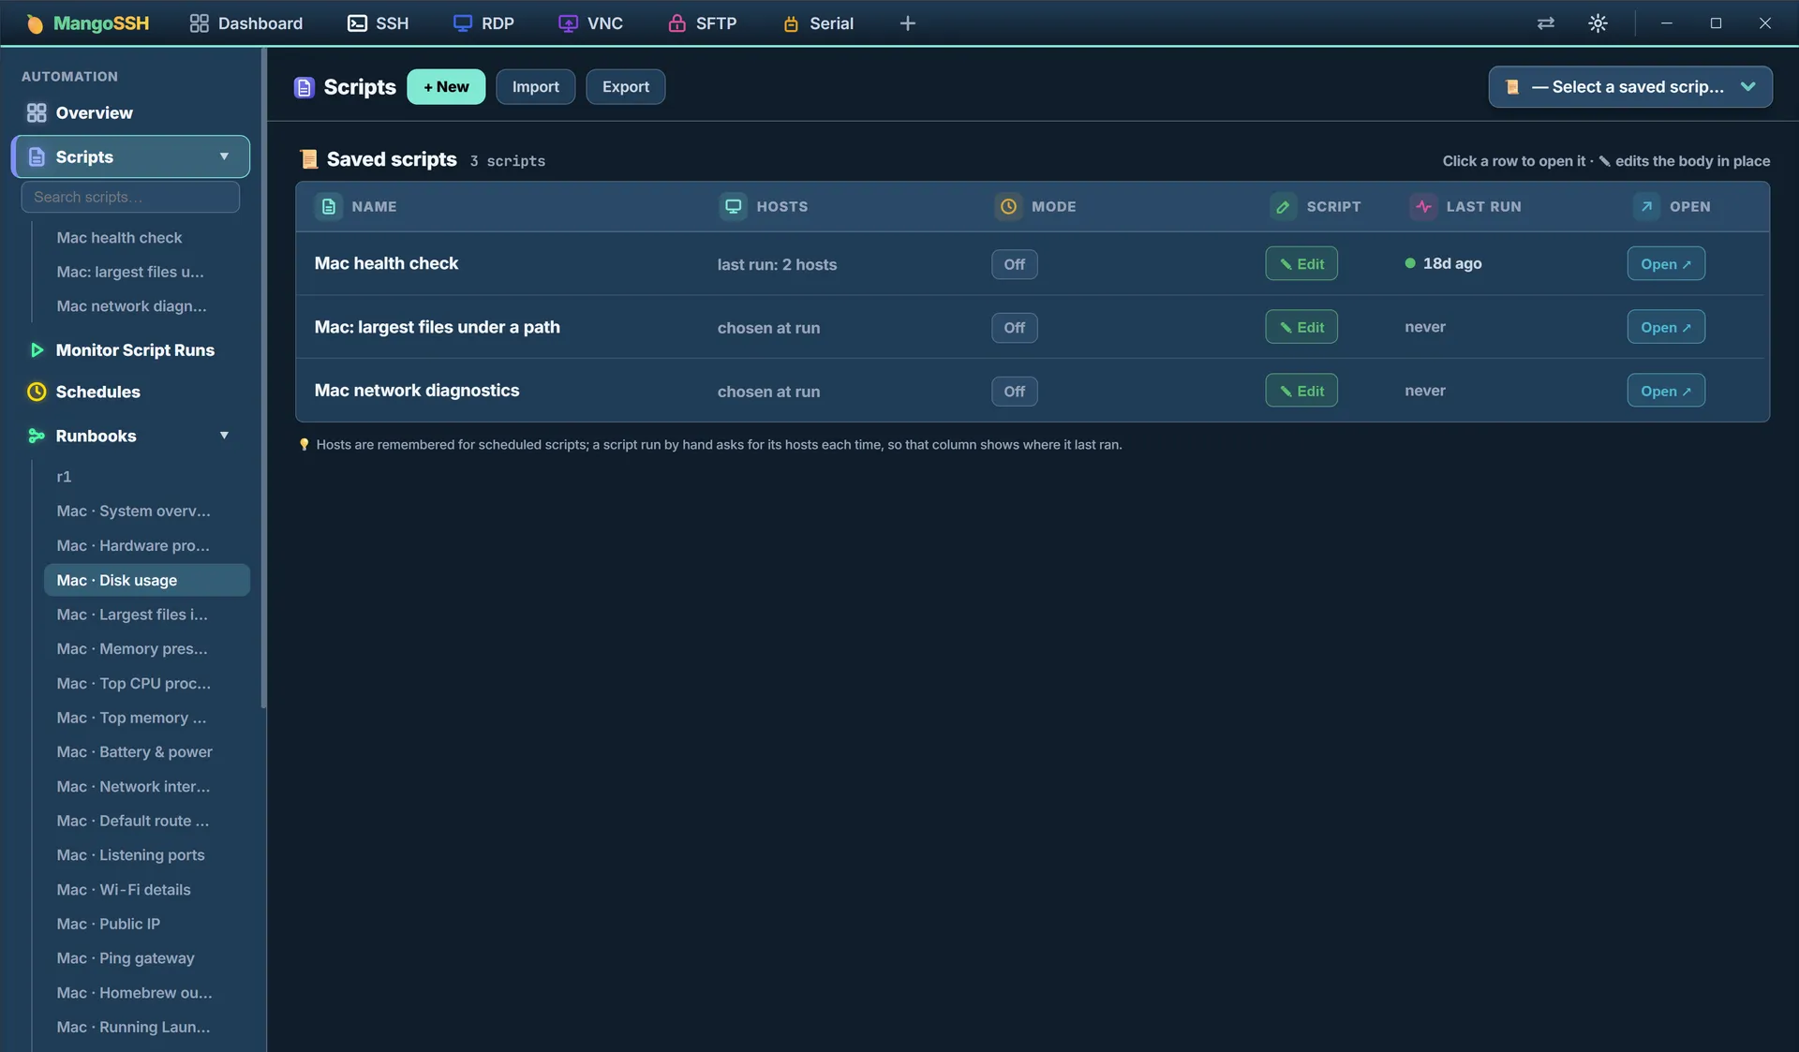Image resolution: width=1799 pixels, height=1052 pixels.
Task: Click the Scripts page title document icon
Action: (304, 87)
